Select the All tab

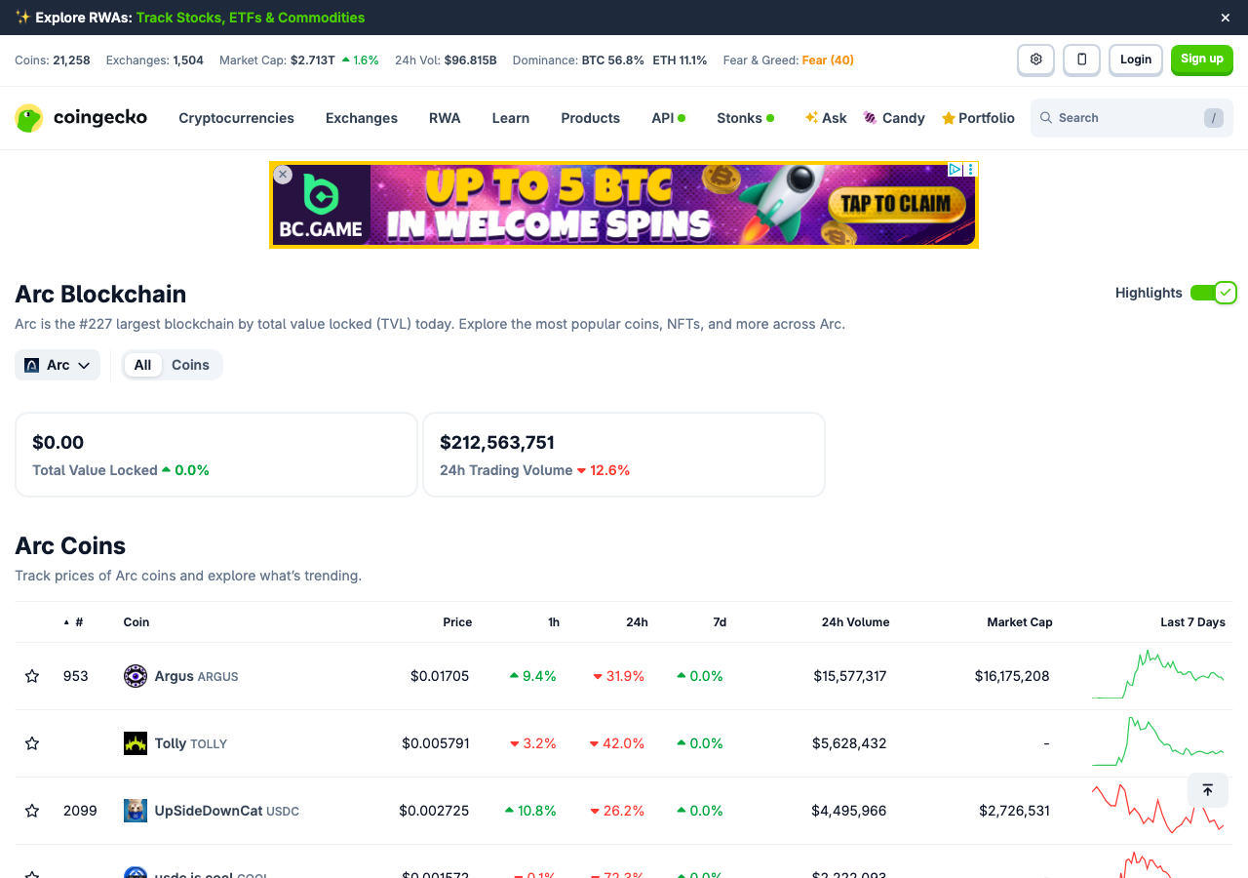143,365
